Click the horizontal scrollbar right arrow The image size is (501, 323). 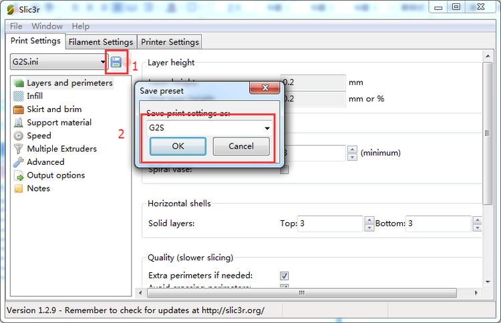point(476,293)
